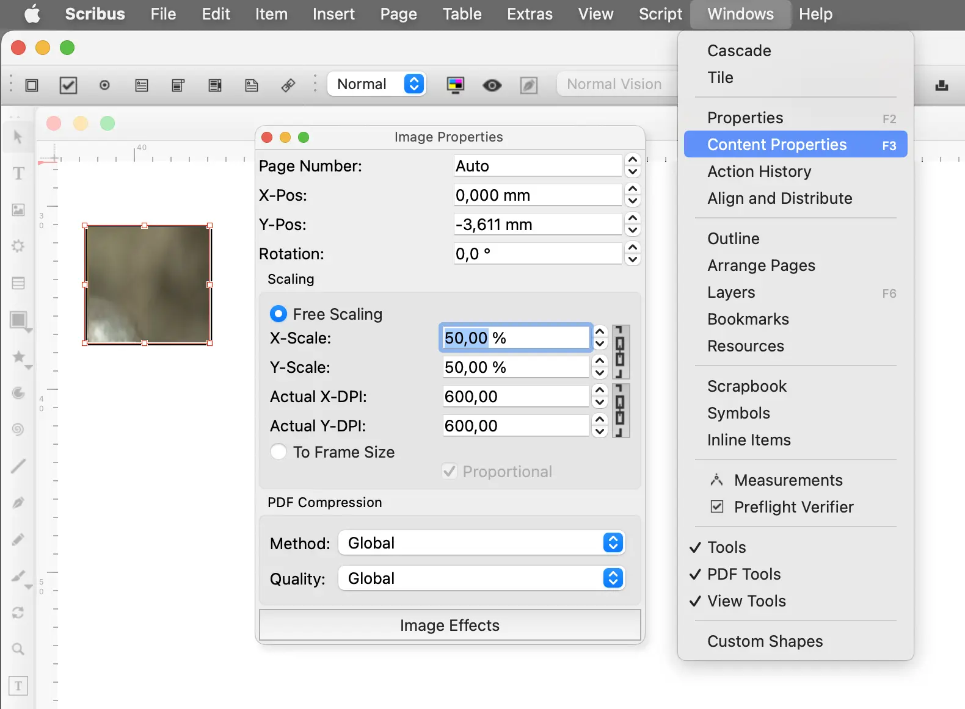Viewport: 965px width, 709px height.
Task: Open the PDF compression Quality dropdown
Action: [x=481, y=578]
